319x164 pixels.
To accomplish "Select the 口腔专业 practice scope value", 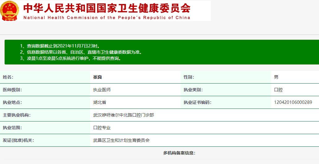I will pyautogui.click(x=102, y=128).
